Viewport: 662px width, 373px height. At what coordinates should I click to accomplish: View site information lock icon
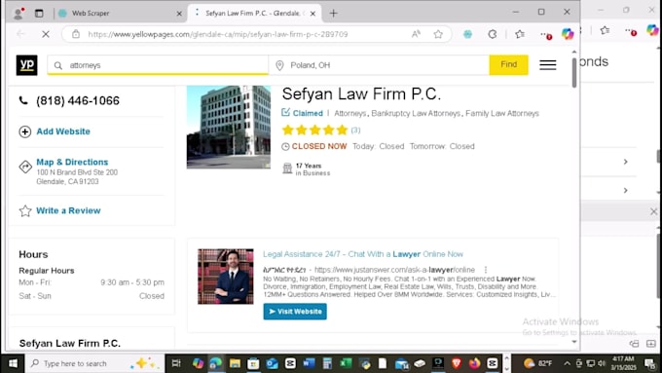76,34
